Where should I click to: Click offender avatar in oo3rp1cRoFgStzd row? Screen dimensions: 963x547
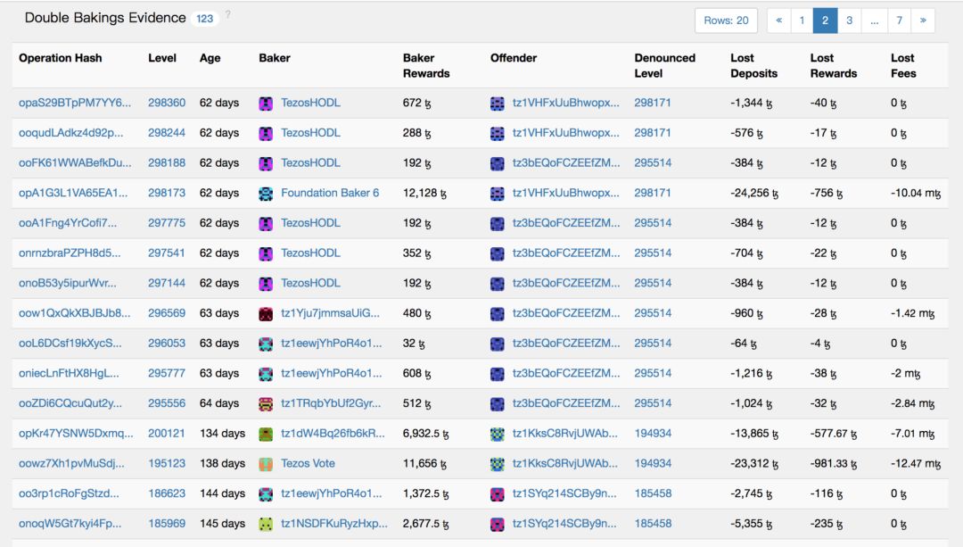pos(498,494)
